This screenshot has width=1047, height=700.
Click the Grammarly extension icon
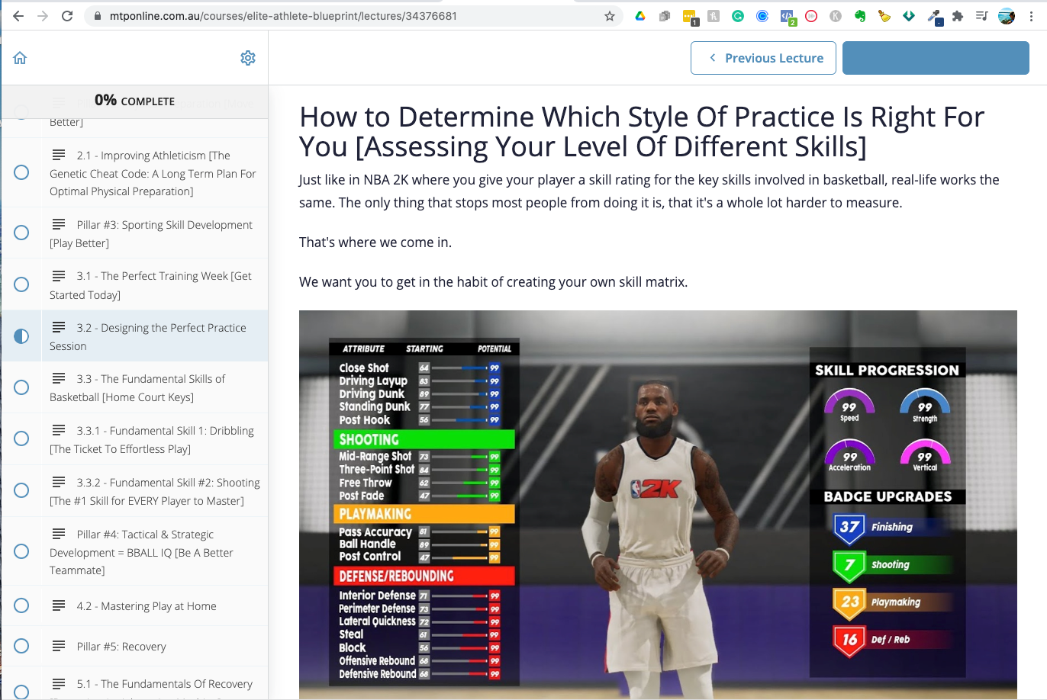click(x=737, y=15)
